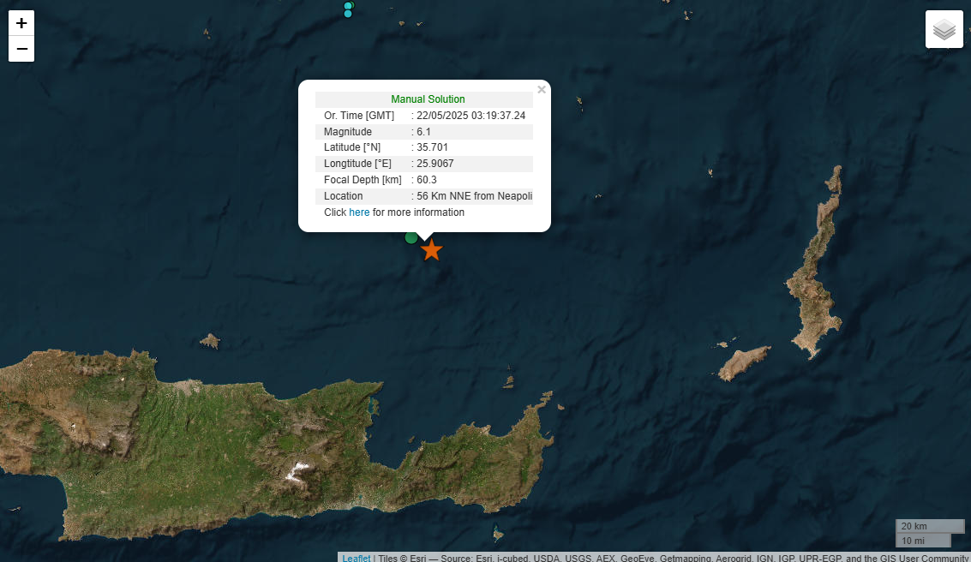Select the location text '56 Km NNE from Neapoli'
Image resolution: width=971 pixels, height=562 pixels.
pyautogui.click(x=474, y=196)
